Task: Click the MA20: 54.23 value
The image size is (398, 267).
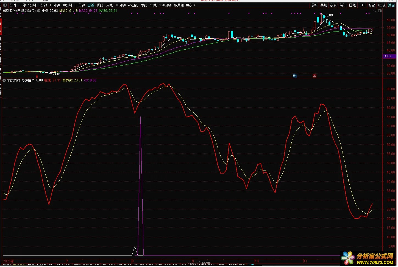Action: point(88,11)
